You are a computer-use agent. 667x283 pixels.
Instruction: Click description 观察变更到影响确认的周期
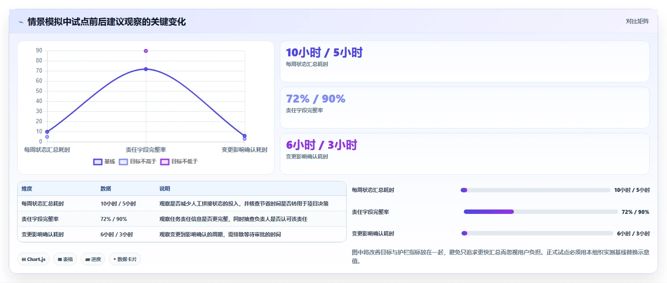[220, 235]
